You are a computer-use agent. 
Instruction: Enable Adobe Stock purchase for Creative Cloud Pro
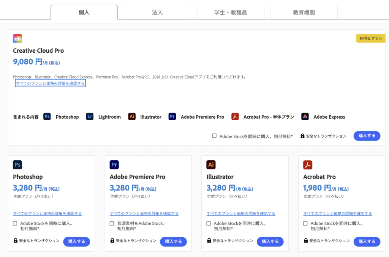tap(214, 135)
